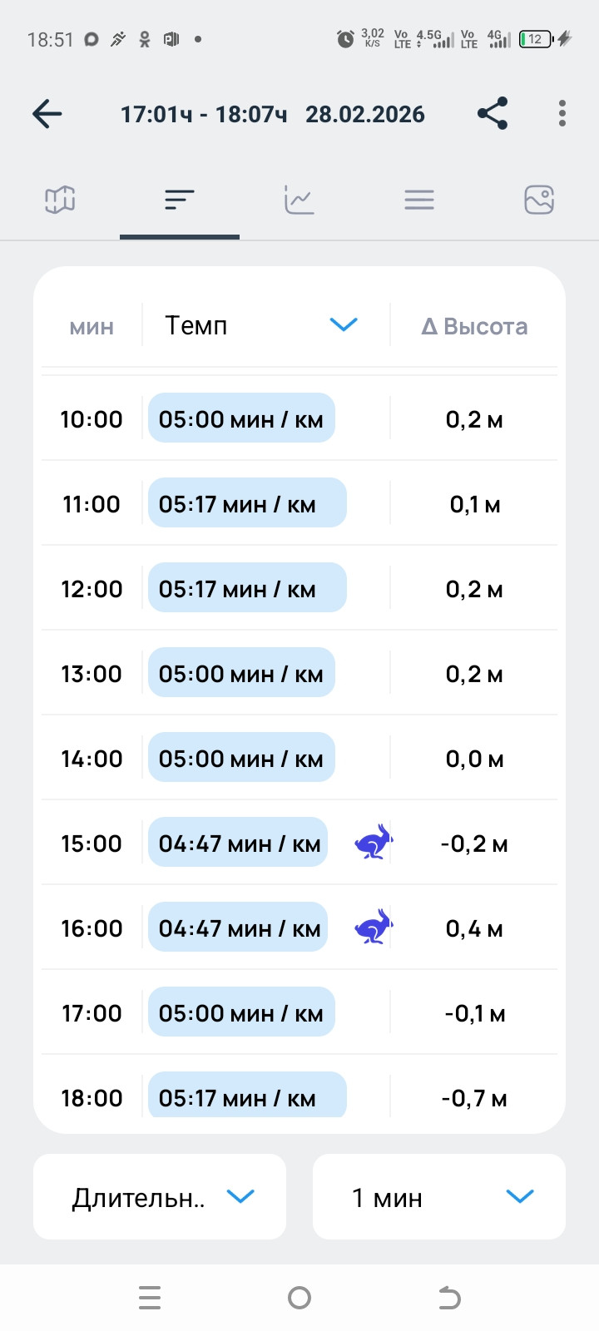
Task: Open the list lines tab icon
Action: click(419, 200)
